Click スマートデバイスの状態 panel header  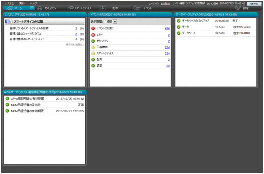coord(44,22)
